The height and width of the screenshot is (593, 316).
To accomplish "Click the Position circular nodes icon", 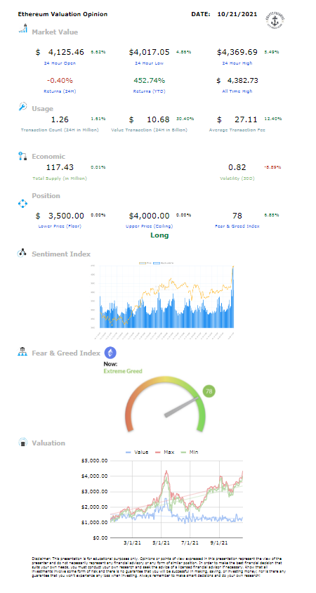I will (x=22, y=204).
